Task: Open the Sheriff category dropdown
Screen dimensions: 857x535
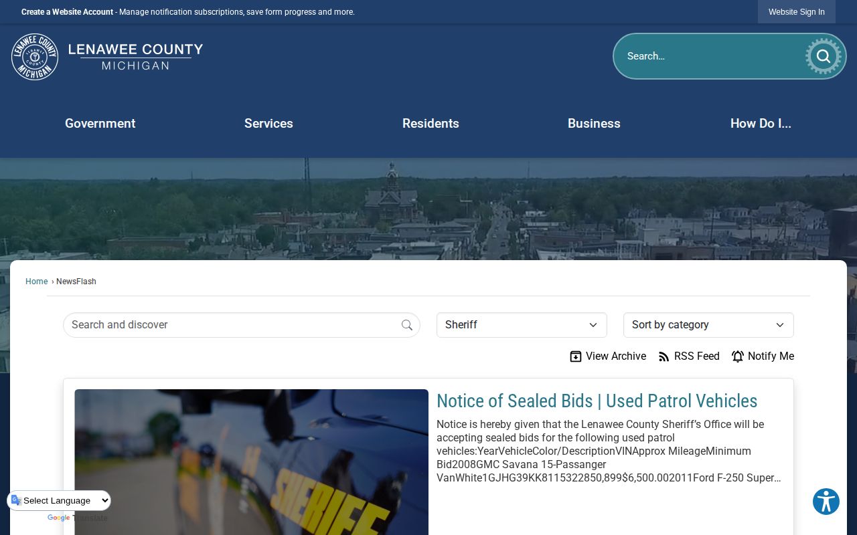Action: click(x=522, y=325)
